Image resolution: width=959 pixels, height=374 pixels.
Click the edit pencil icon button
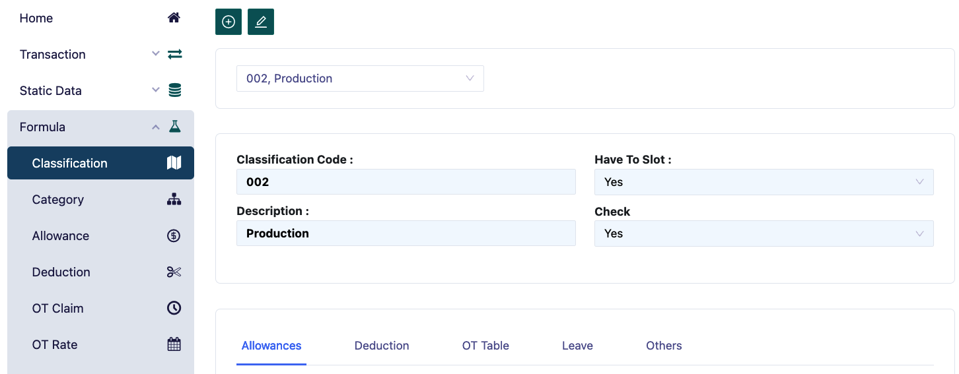click(261, 22)
